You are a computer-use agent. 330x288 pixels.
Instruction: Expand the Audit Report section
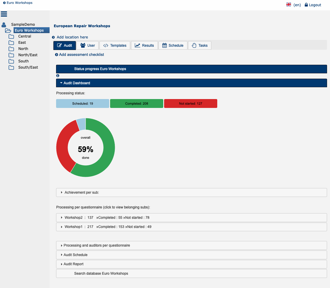click(73, 264)
